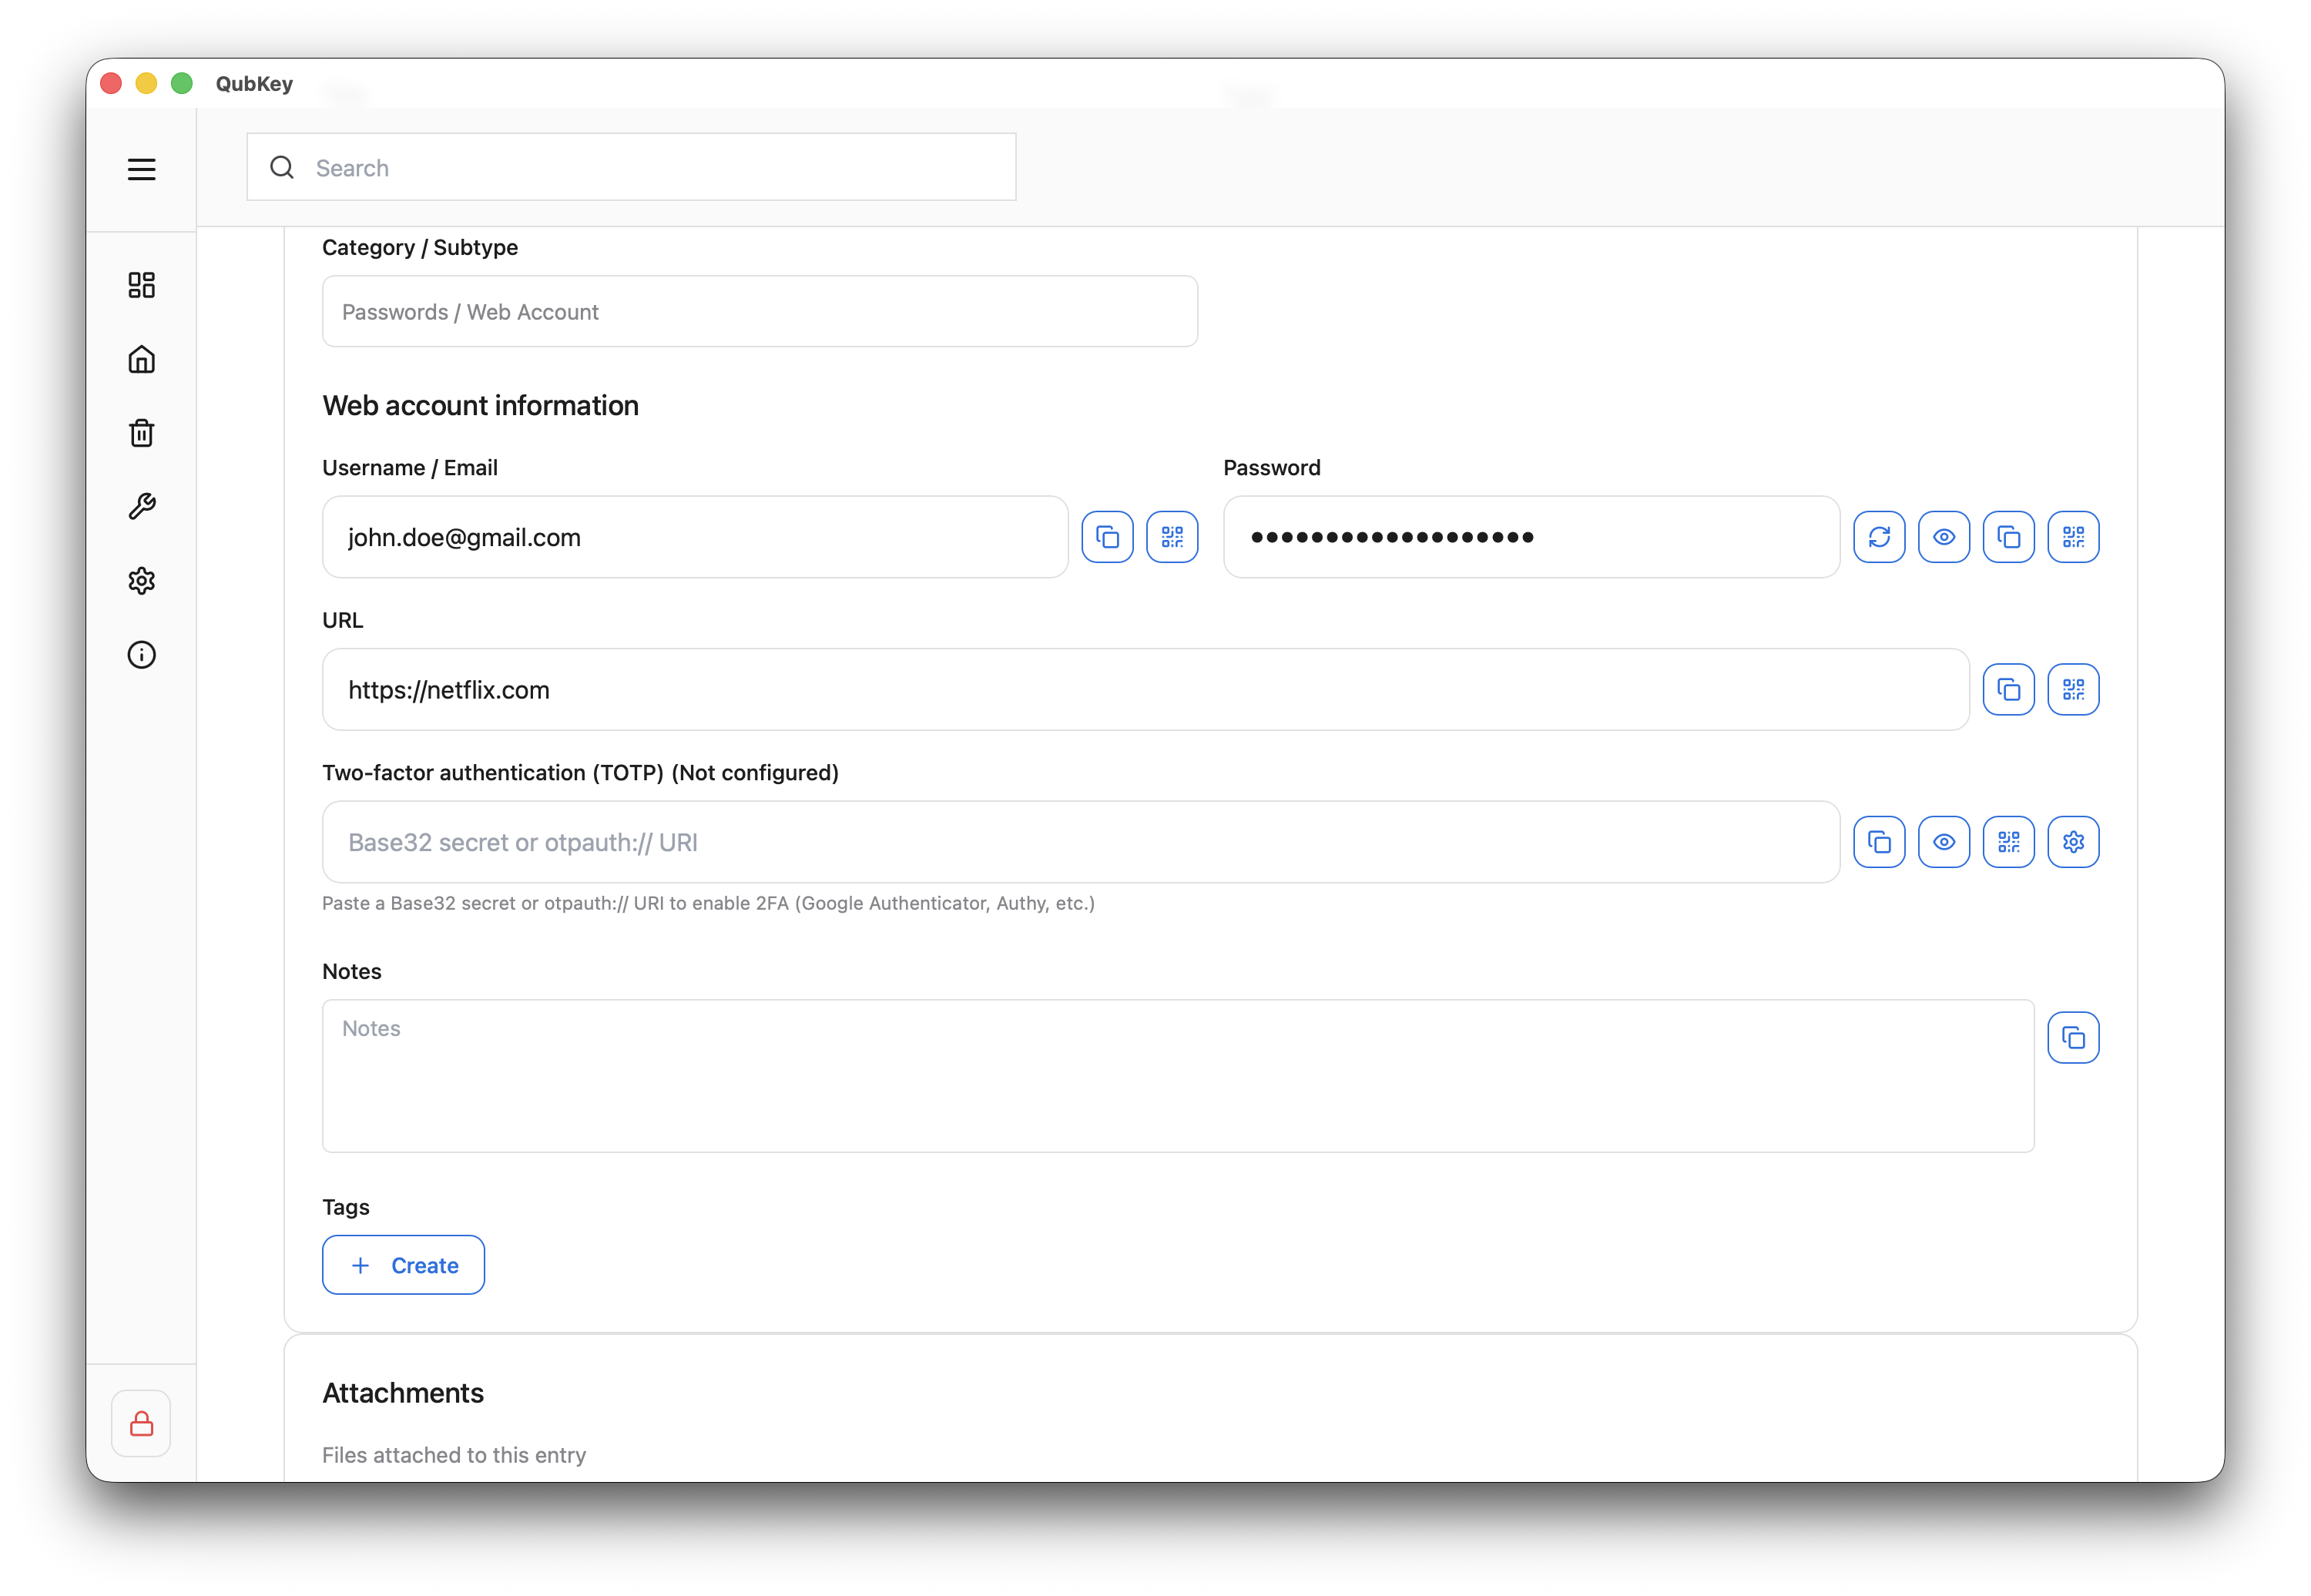Open TOTP settings gear icon
The height and width of the screenshot is (1596, 2311).
point(2074,842)
